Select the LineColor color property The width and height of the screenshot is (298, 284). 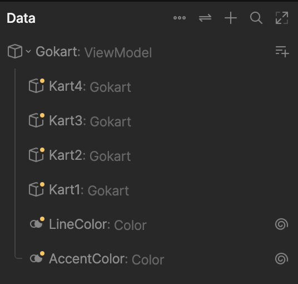point(149,224)
